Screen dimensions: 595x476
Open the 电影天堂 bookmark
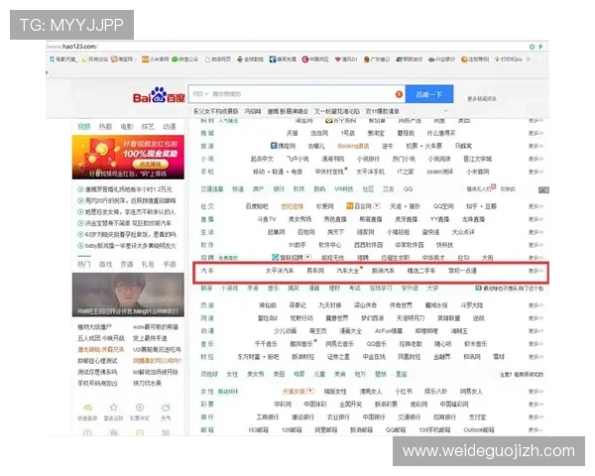(x=63, y=59)
